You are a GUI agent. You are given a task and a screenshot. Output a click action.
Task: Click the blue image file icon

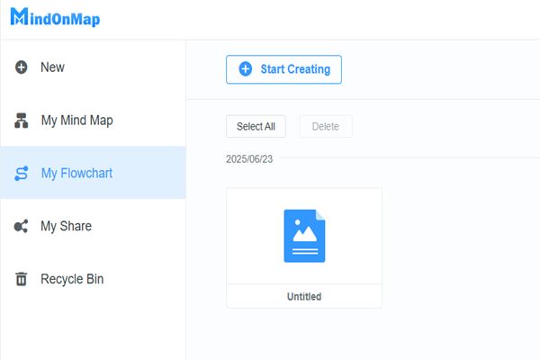304,236
